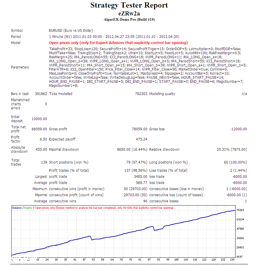The height and width of the screenshot is (265, 258).
Task: Click consecutive losses value 1 (-6000.00)
Action: (x=236, y=189)
